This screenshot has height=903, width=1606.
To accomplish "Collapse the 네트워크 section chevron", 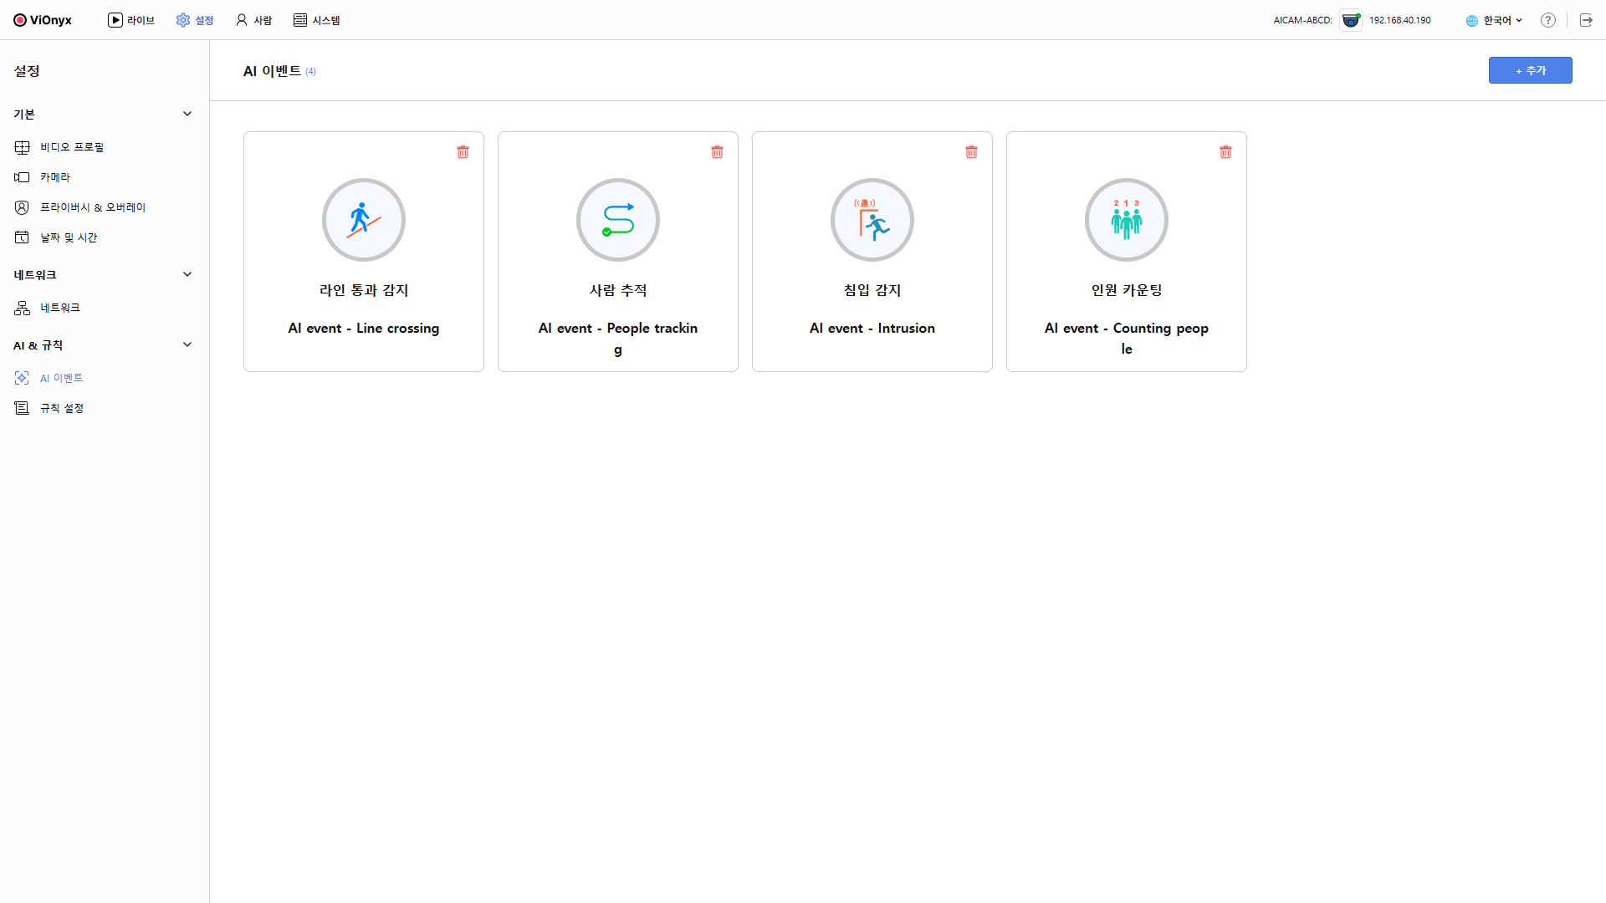I will pyautogui.click(x=187, y=274).
